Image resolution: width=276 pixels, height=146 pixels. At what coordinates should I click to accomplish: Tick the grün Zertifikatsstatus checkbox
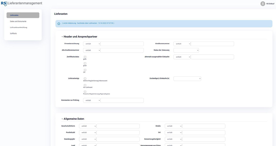85,63
